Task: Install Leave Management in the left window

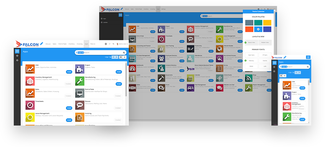Action: coord(69,120)
